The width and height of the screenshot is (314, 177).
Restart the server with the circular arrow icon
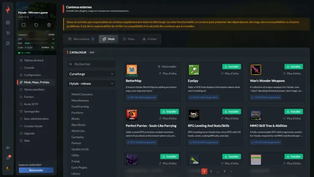pos(36,25)
